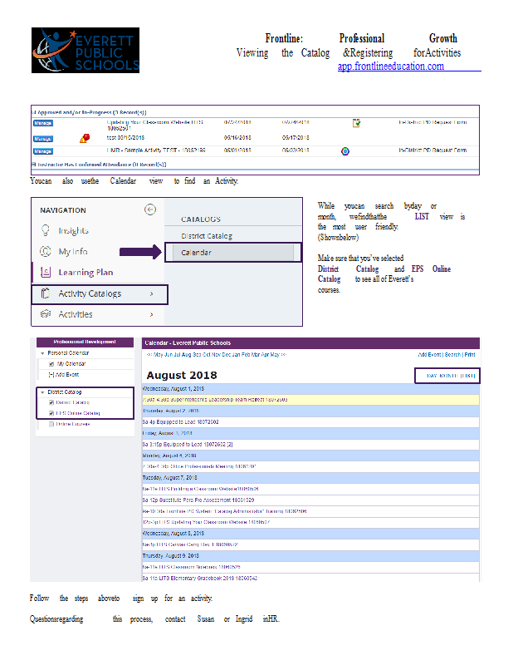The image size is (513, 665).
Task: Open Equipped to Lead 18072002 [2] event
Action: 188,445
